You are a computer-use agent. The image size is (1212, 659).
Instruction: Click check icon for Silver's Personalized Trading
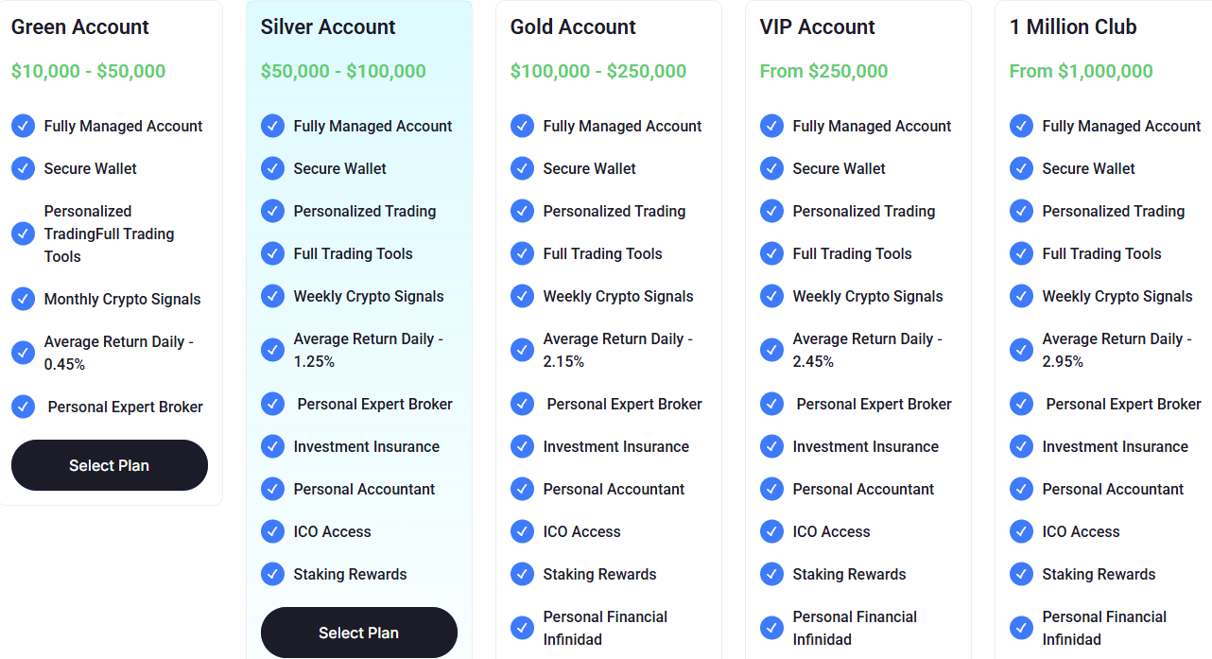[x=273, y=211]
